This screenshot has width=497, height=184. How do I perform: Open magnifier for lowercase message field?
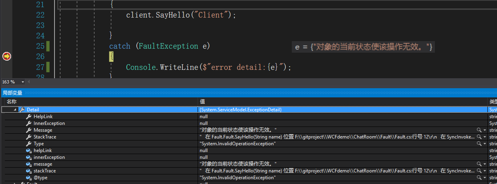(479, 164)
